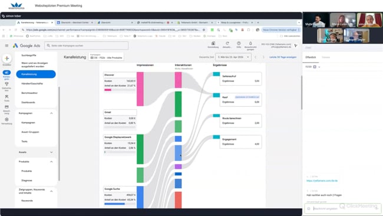
Task: Open the yellamaro link in chat
Action: [x=322, y=181]
